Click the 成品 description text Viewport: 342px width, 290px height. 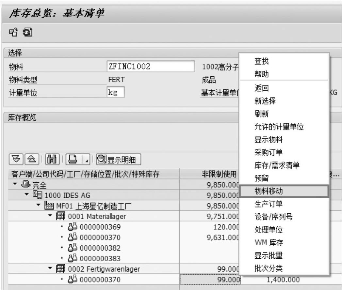click(x=209, y=80)
